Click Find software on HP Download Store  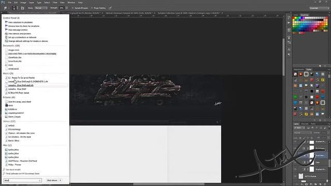pos(23,174)
